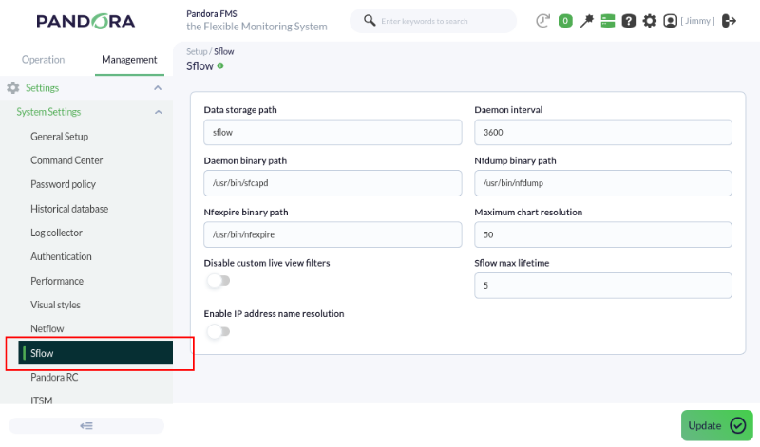This screenshot has width=760, height=447.
Task: Click the Pandora logo
Action: click(x=85, y=21)
